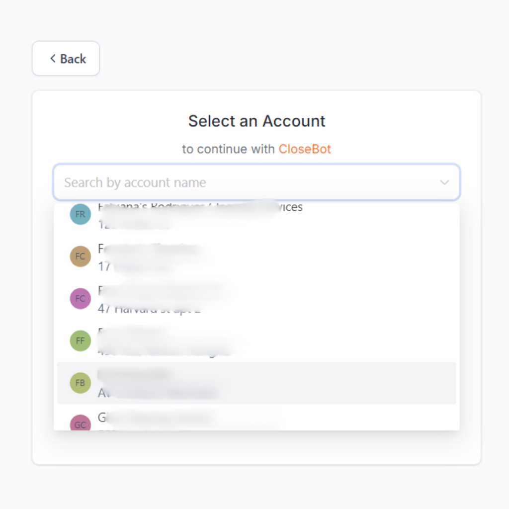Choose the FF account option text
This screenshot has width=509, height=509.
pos(166,341)
